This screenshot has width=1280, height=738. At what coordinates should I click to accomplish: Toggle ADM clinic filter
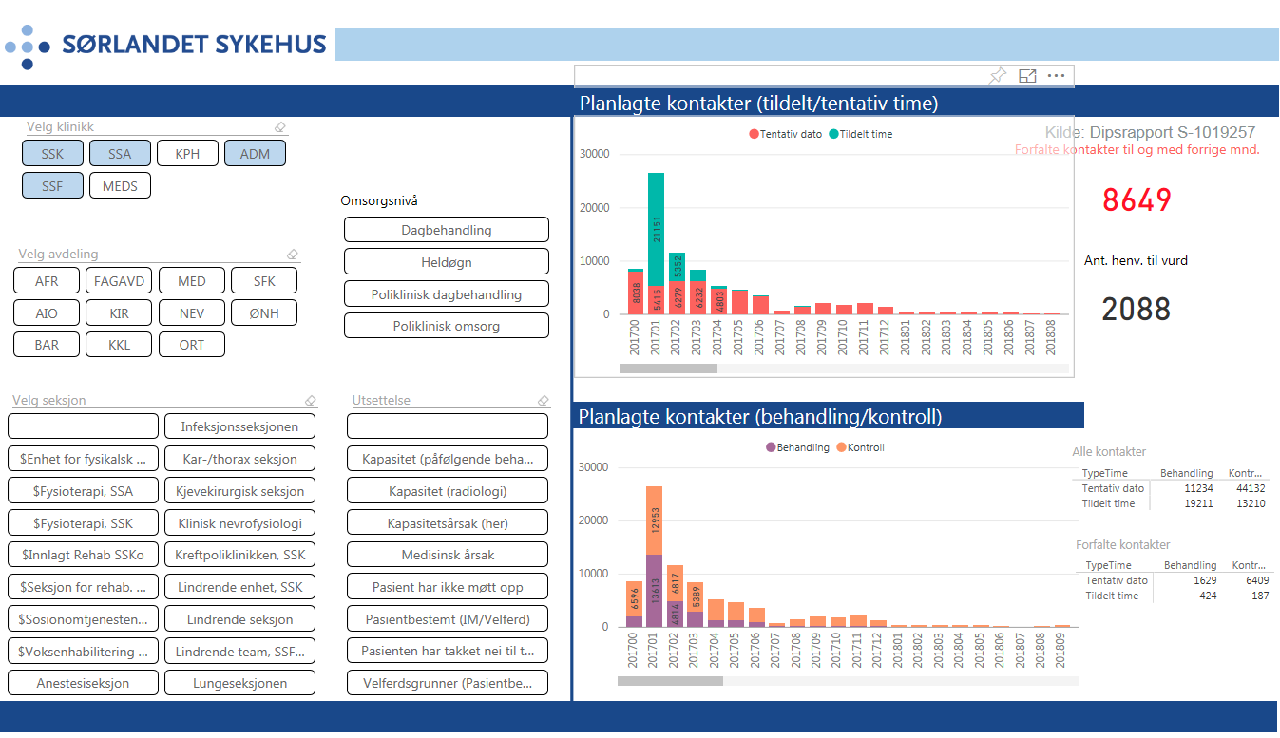pos(255,154)
